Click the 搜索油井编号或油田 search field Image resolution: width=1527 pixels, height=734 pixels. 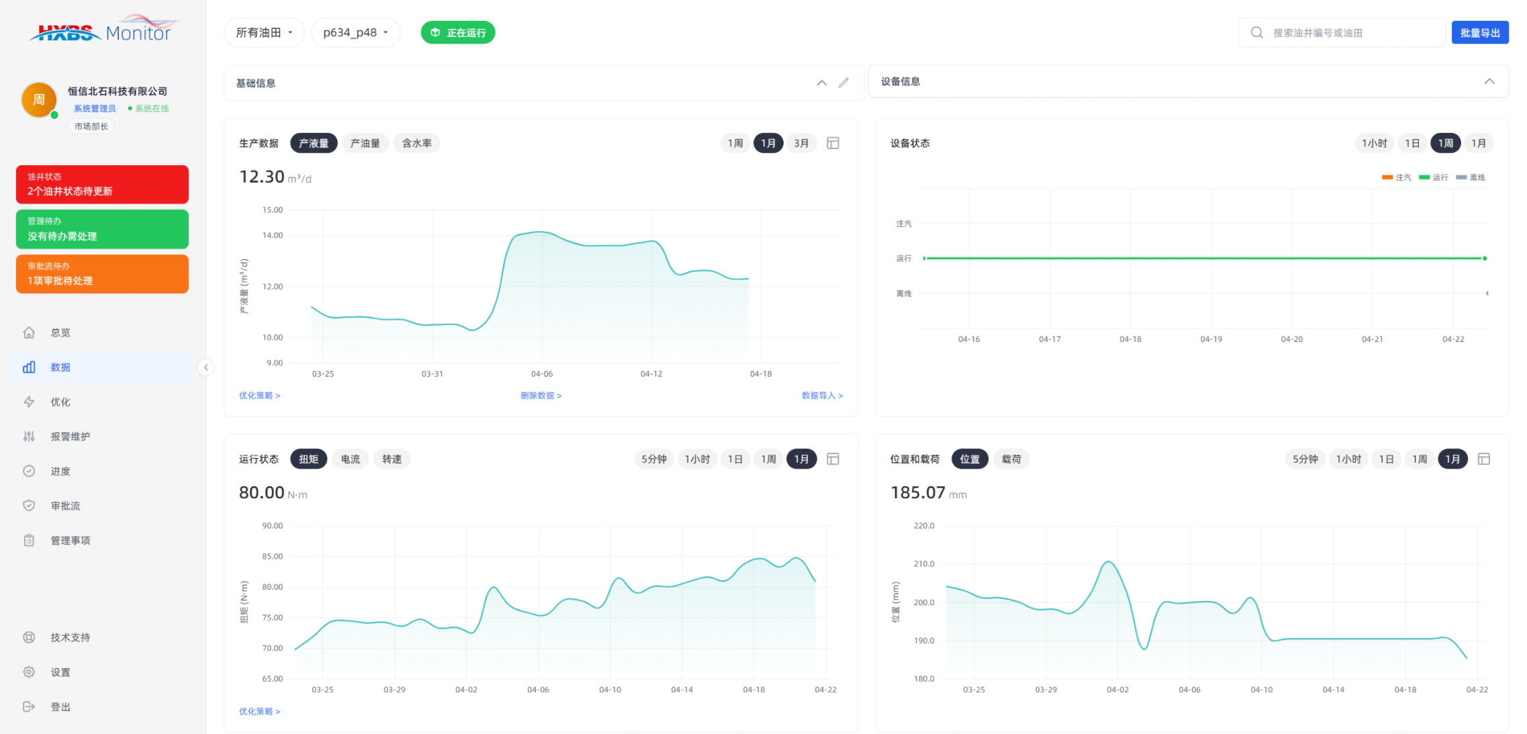pyautogui.click(x=1342, y=32)
